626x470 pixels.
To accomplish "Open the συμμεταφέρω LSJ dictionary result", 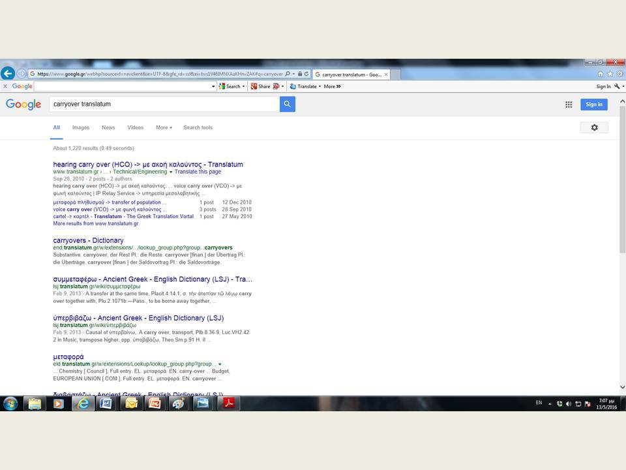I will [x=153, y=279].
